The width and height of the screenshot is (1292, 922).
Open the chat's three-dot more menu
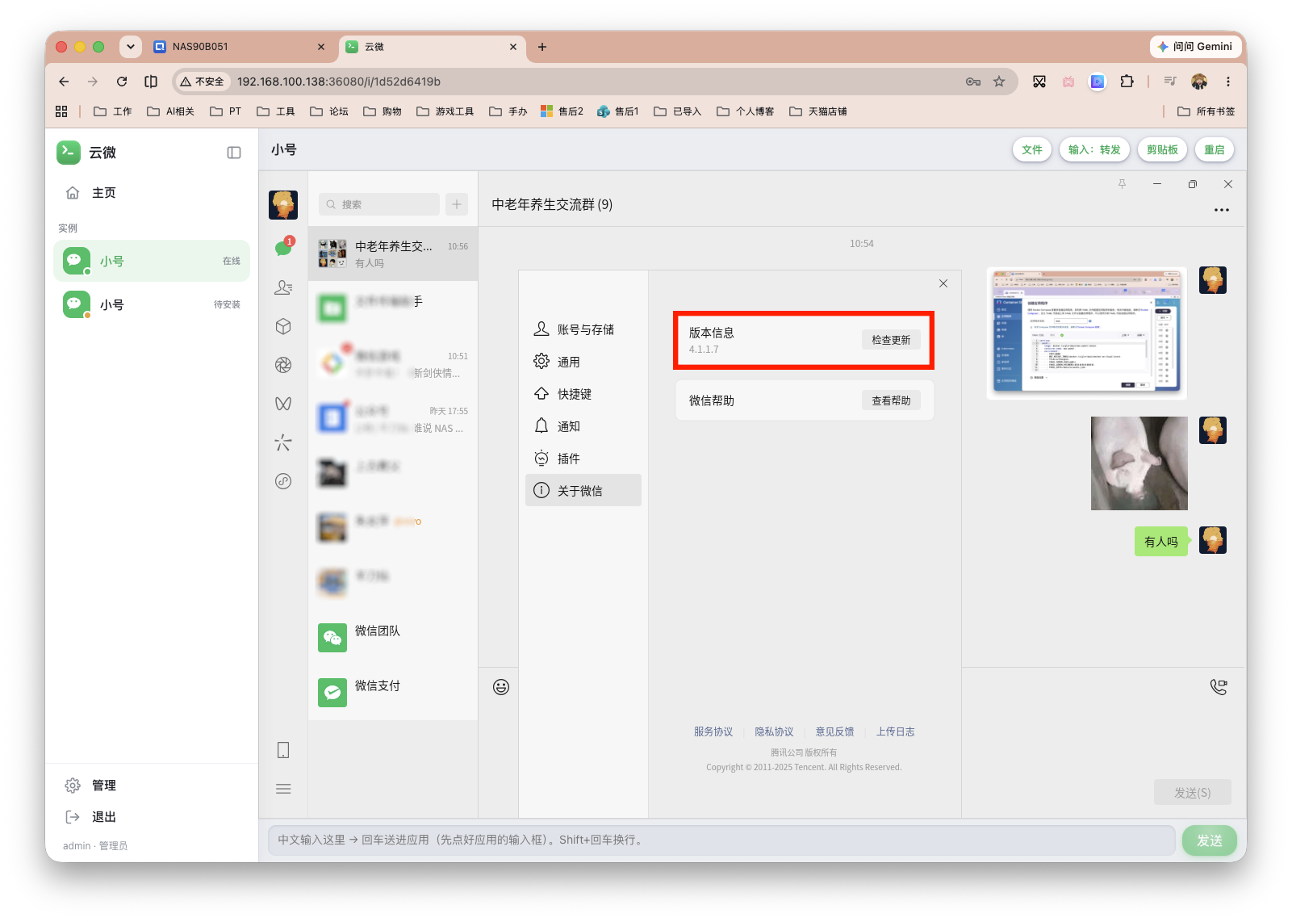click(1222, 210)
